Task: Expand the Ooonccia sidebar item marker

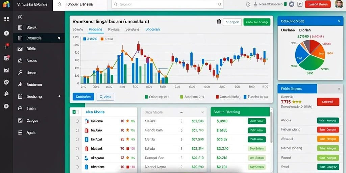Action: tap(59, 38)
